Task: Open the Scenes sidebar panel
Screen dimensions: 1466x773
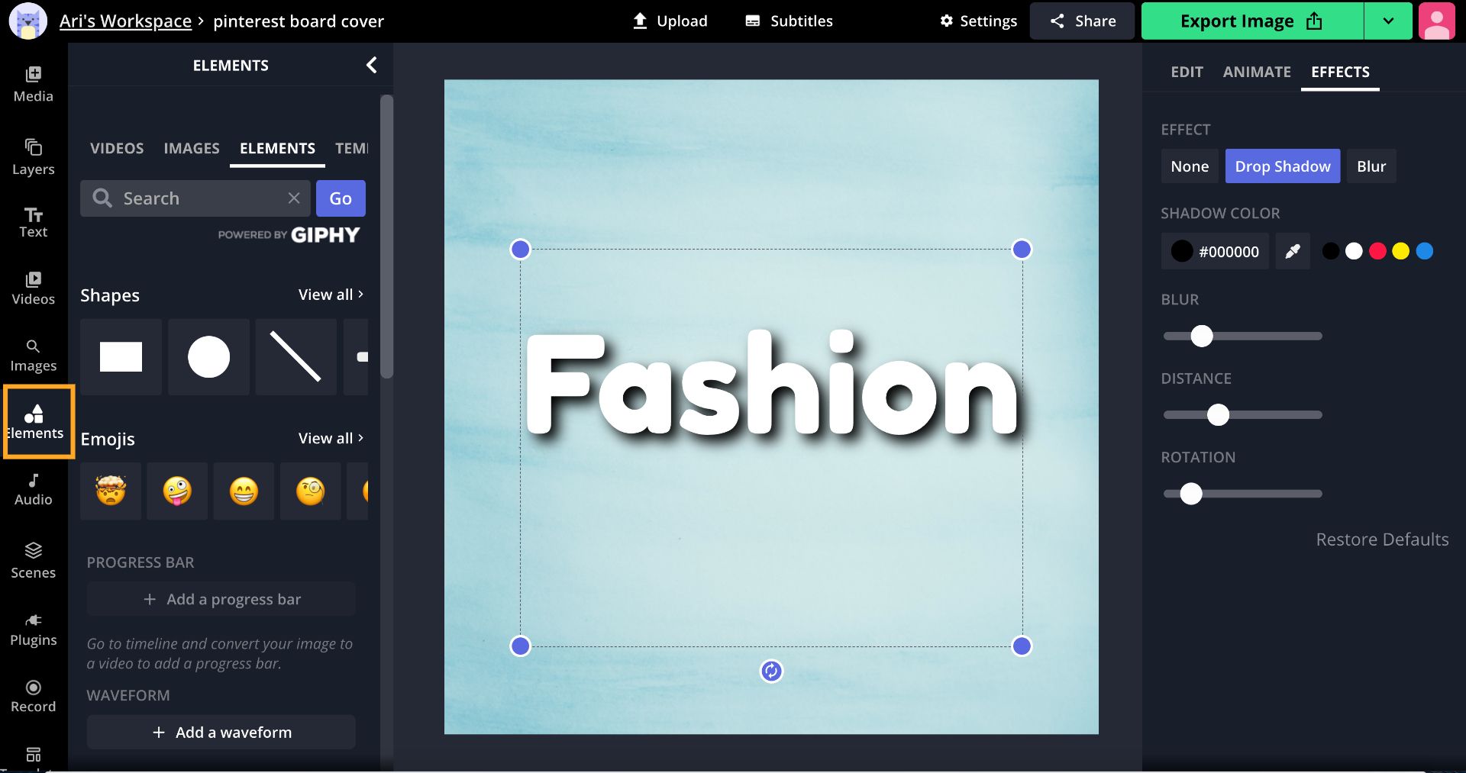Action: tap(33, 560)
